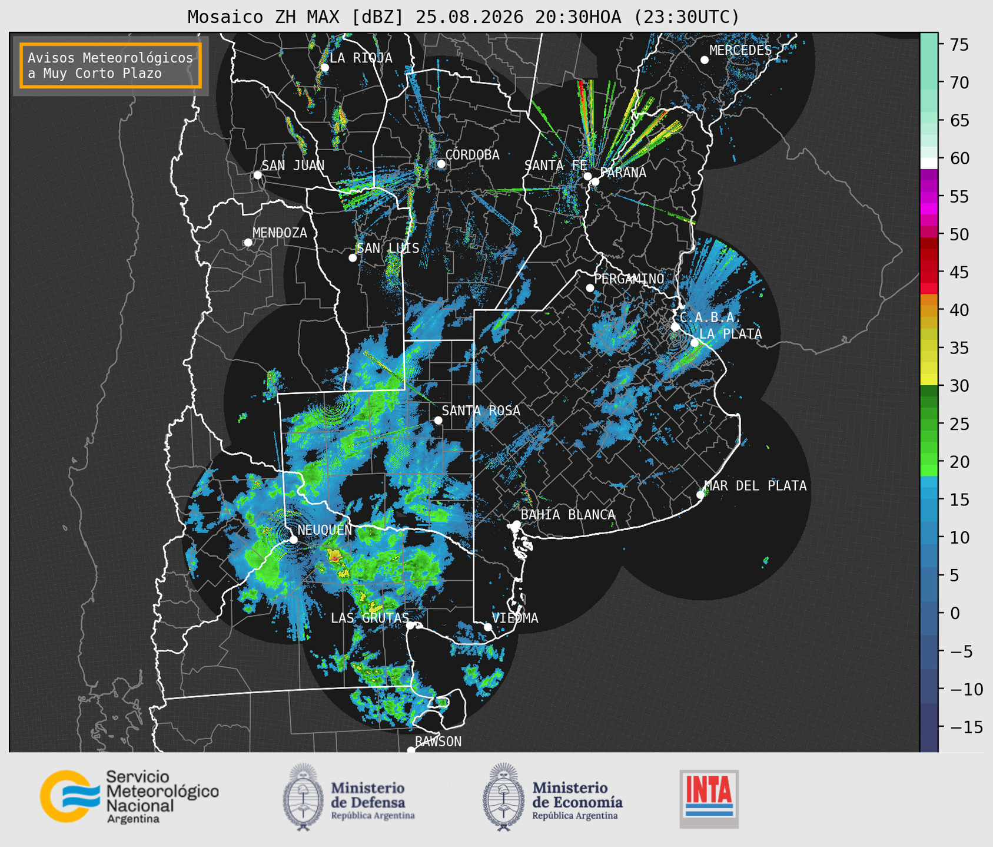Click the San Luis city marker
The image size is (993, 847).
tap(353, 258)
